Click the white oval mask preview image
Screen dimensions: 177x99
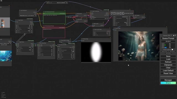pos(96,52)
